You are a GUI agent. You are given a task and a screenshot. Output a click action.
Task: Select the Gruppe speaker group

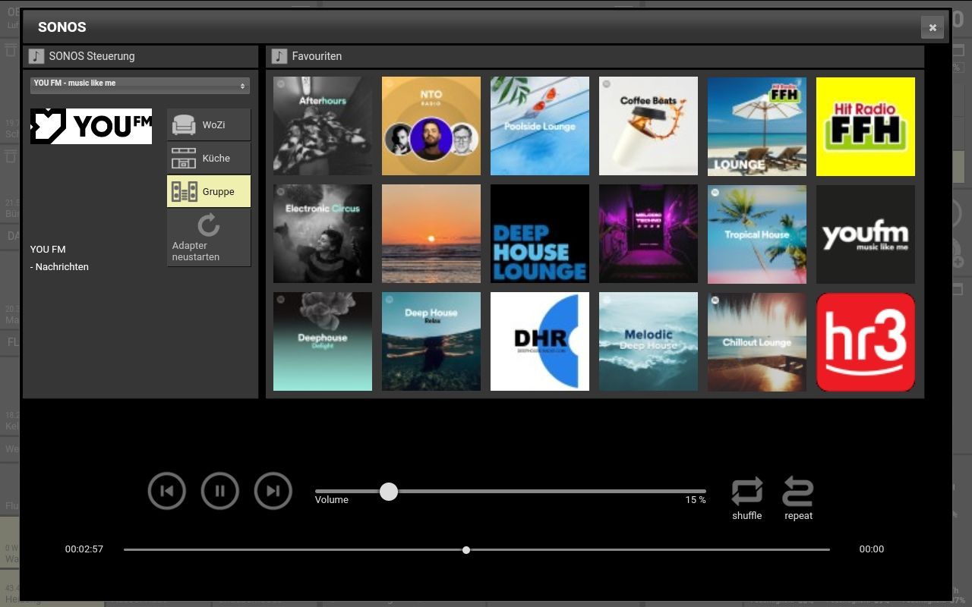(x=209, y=191)
